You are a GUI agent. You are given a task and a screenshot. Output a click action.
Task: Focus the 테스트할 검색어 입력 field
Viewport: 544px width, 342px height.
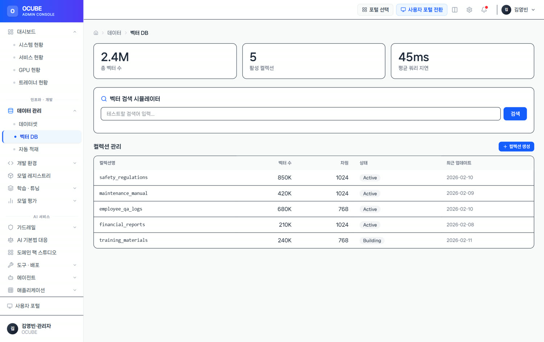pos(301,114)
